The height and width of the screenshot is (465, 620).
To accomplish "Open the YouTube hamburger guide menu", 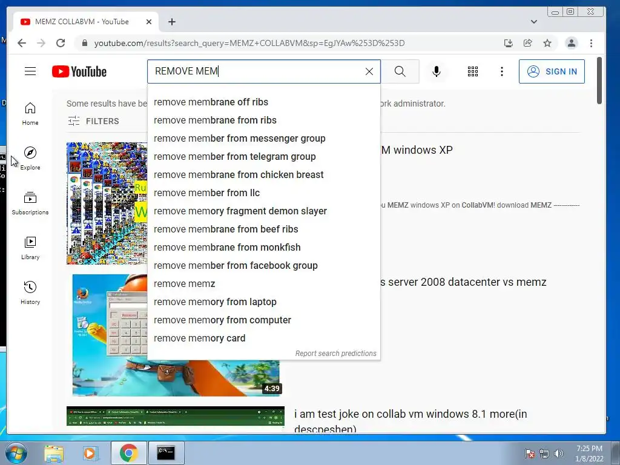I will pos(30,71).
